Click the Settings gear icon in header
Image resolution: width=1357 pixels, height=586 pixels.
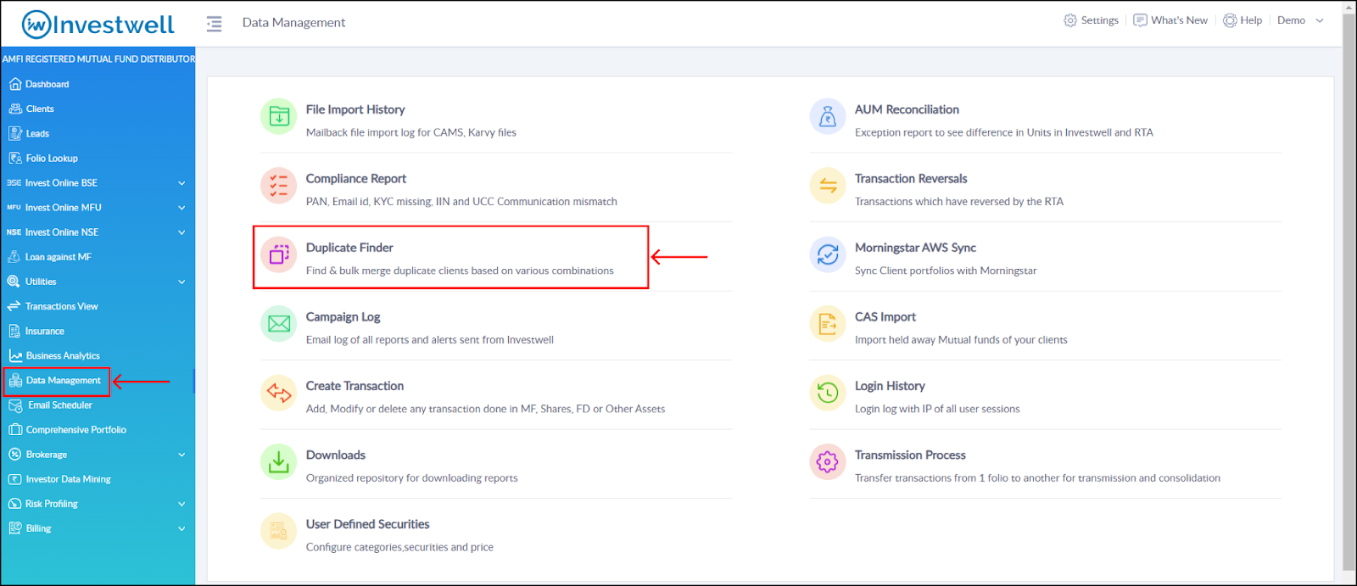1070,20
